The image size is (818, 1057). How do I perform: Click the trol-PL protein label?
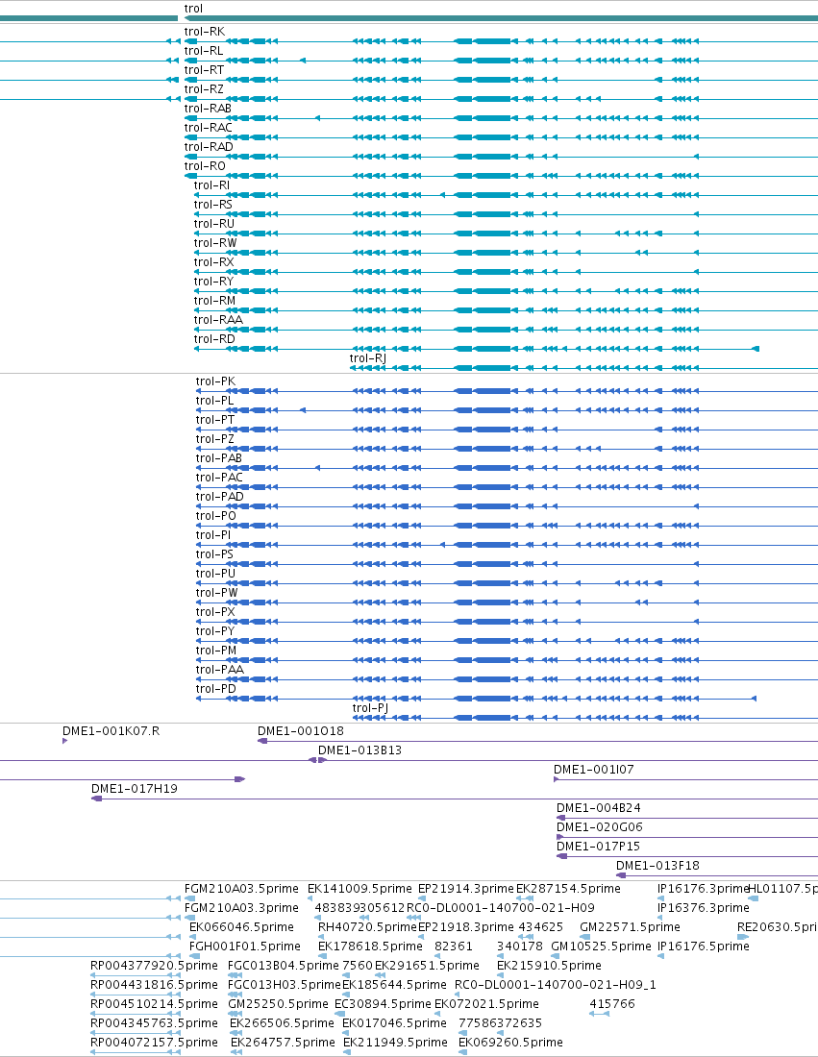coord(215,401)
